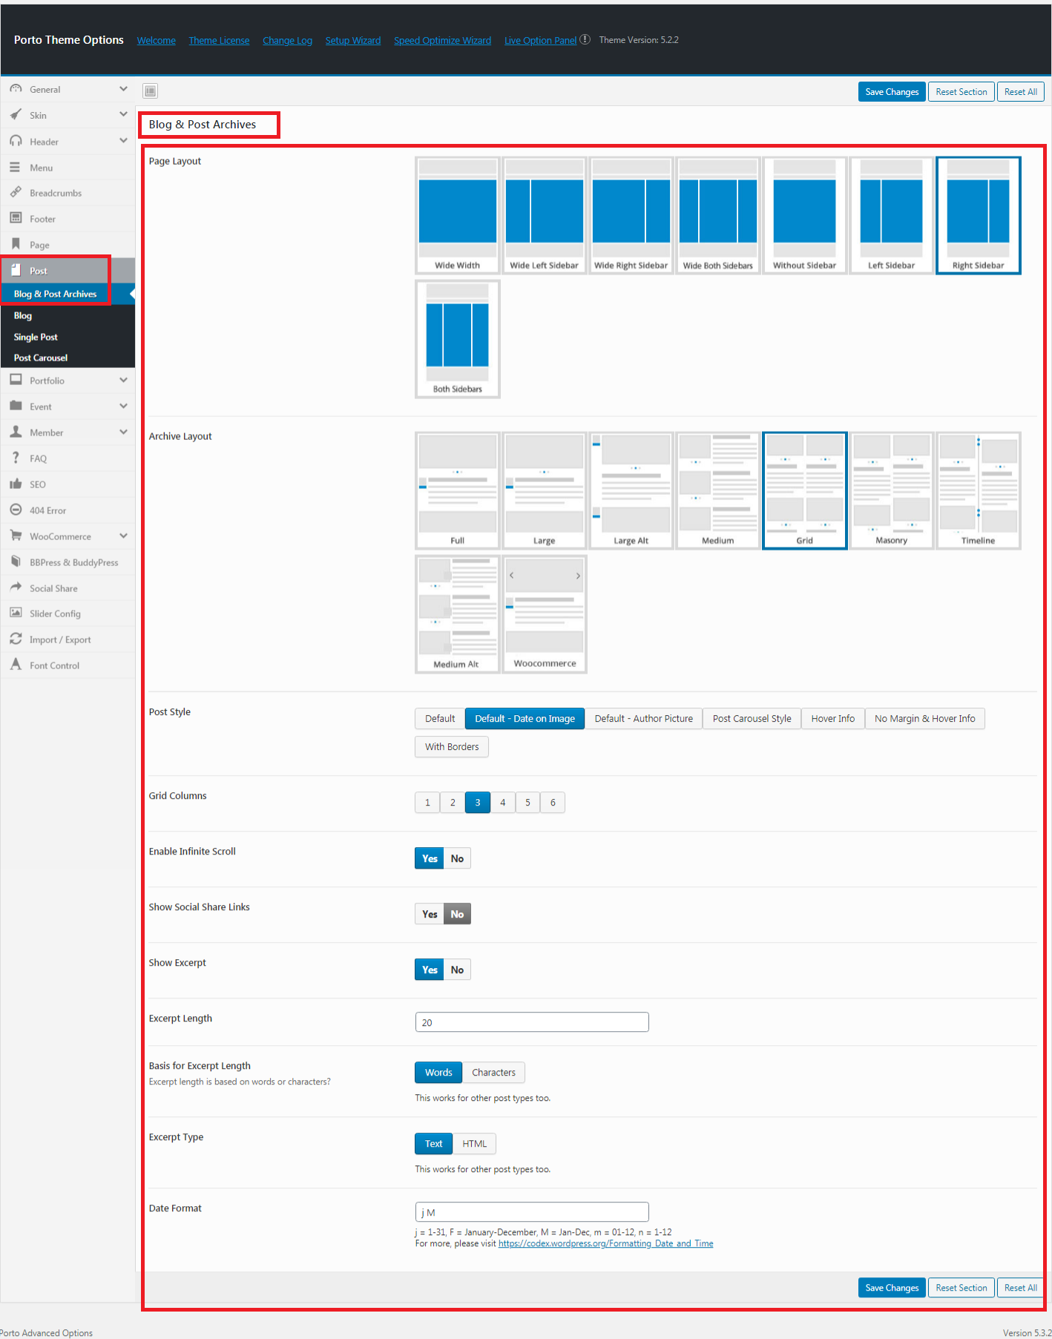
Task: Click the top Save Changes button
Action: tap(892, 92)
